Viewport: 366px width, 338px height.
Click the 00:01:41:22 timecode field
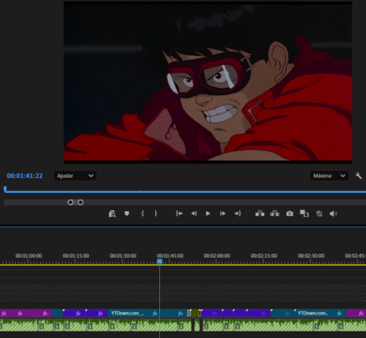25,176
